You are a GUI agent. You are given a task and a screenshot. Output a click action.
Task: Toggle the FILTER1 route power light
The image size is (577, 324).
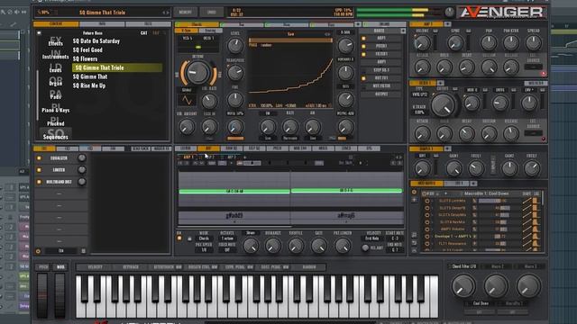363,54
